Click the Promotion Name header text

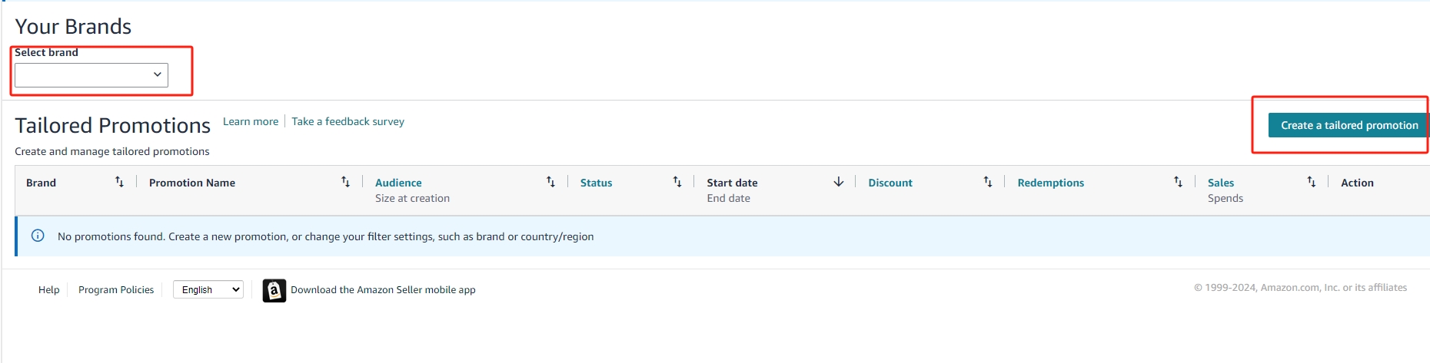(192, 183)
